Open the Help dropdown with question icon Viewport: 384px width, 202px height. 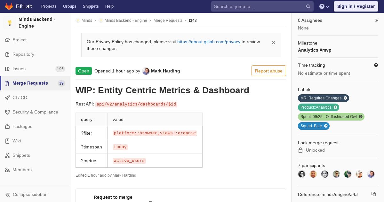tap(324, 6)
